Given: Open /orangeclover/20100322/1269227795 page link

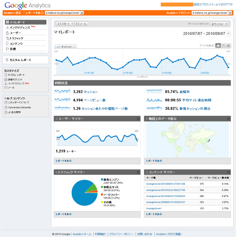Looking at the screenshot, I should (166, 190).
